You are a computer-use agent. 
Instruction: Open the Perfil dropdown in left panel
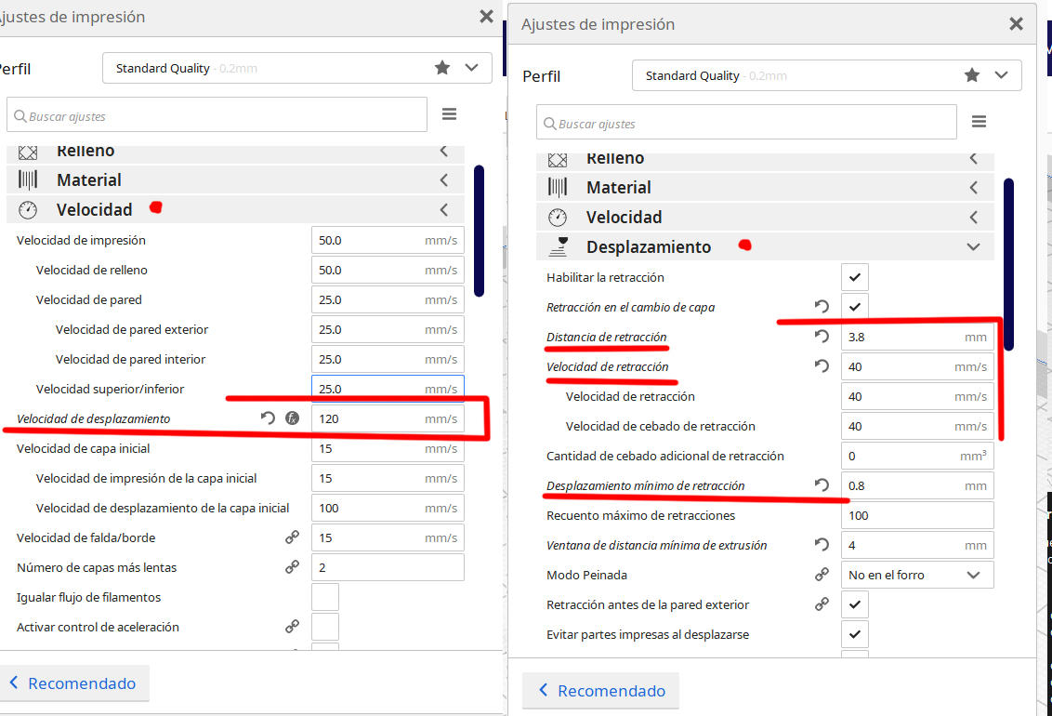click(296, 68)
